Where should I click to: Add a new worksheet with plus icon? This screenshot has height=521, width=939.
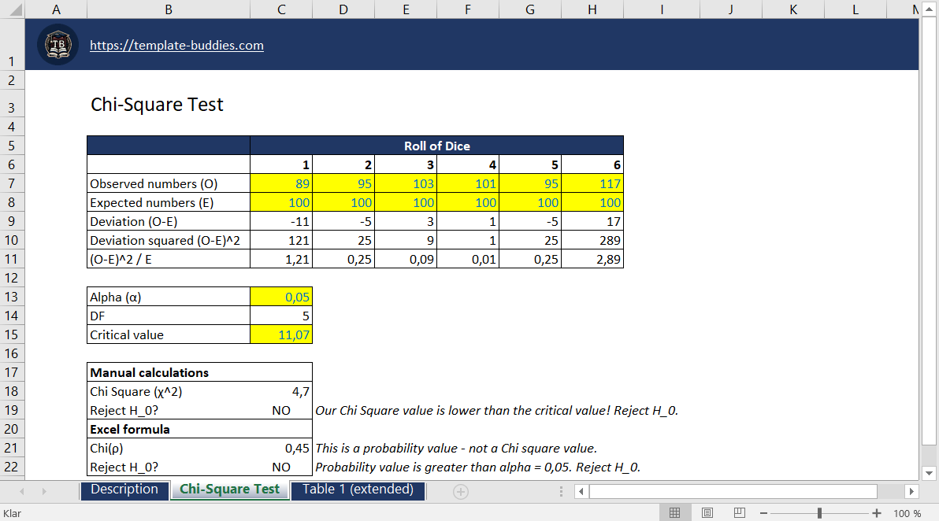[x=460, y=490]
